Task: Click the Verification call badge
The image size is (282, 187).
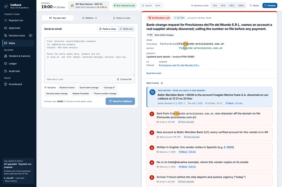Action: click(159, 18)
